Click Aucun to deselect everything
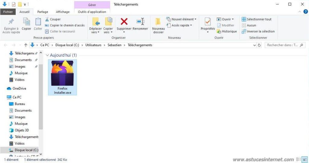Image resolution: width=309 pixels, height=163 pixels. pyautogui.click(x=249, y=25)
